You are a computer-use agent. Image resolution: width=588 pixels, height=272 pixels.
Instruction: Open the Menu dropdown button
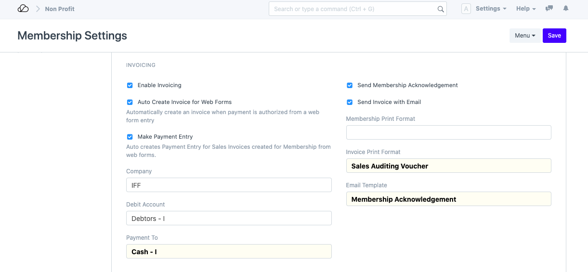pyautogui.click(x=524, y=36)
